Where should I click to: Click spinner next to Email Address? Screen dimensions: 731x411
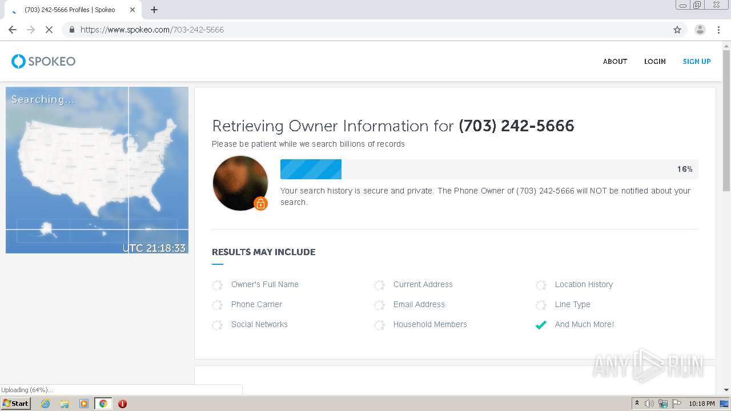click(x=379, y=305)
